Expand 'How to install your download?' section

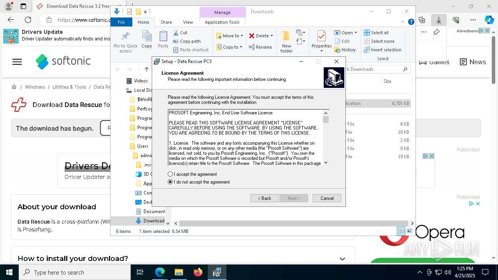point(342,259)
